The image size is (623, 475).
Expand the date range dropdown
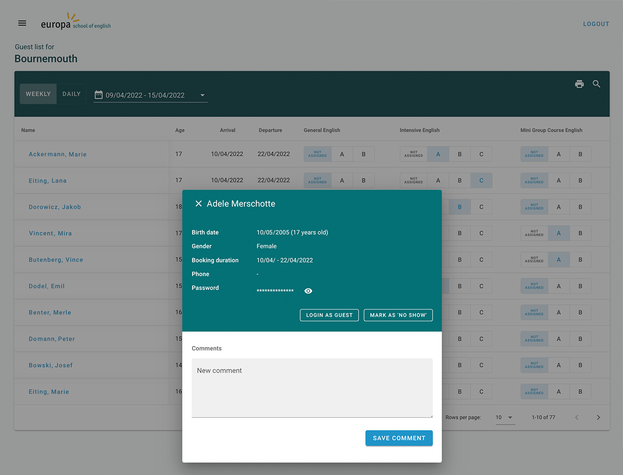202,95
